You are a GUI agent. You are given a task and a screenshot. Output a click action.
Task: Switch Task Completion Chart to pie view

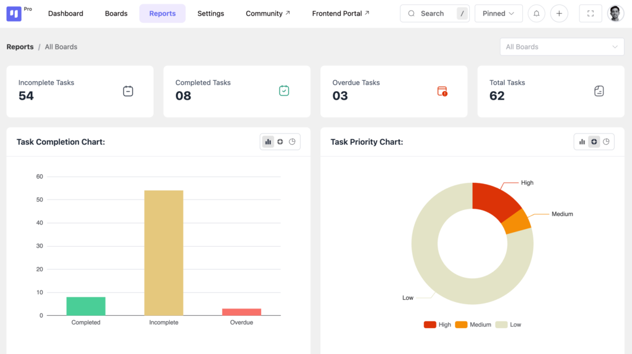coord(292,142)
